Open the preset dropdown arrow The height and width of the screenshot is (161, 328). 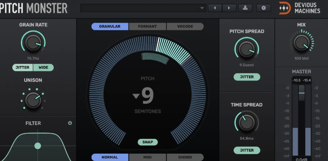tap(202, 8)
